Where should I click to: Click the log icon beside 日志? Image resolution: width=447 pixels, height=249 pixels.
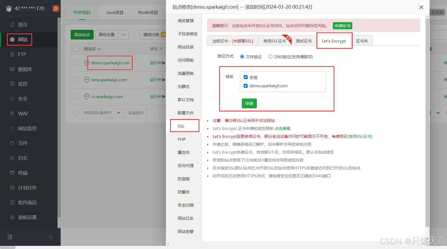point(12,158)
